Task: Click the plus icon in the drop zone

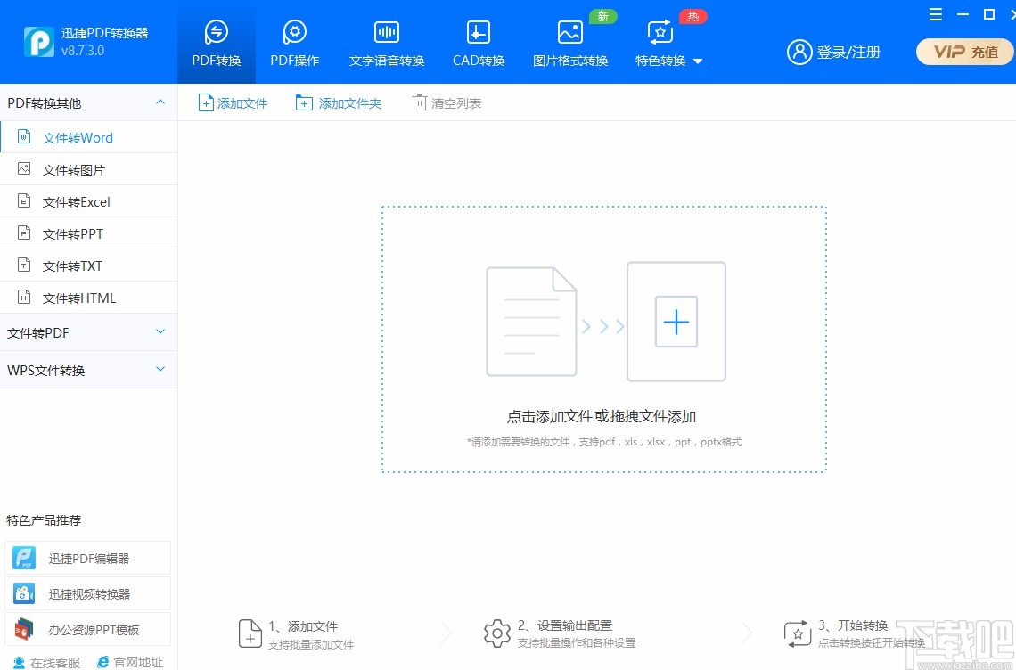Action: point(676,322)
